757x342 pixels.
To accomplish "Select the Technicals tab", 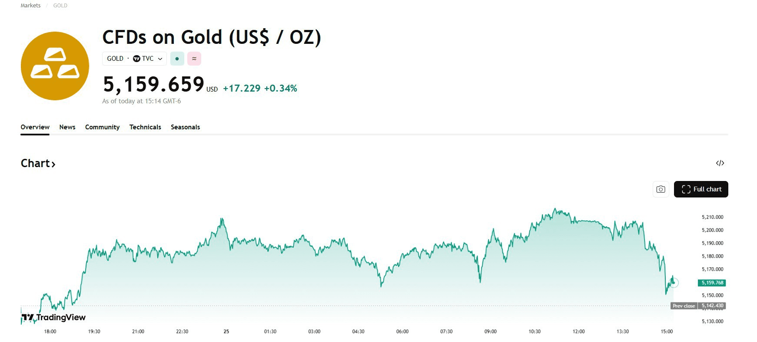I will tap(145, 127).
